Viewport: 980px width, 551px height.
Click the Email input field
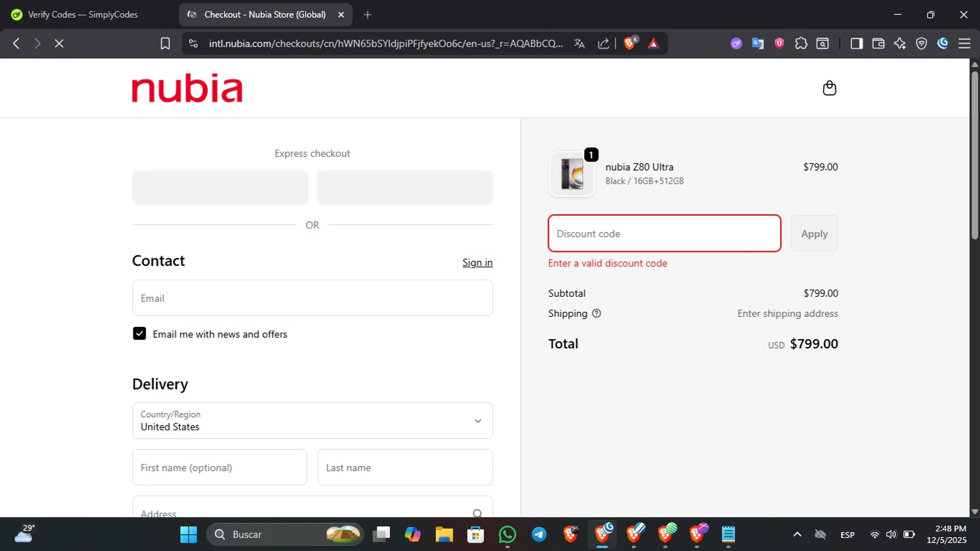point(312,298)
